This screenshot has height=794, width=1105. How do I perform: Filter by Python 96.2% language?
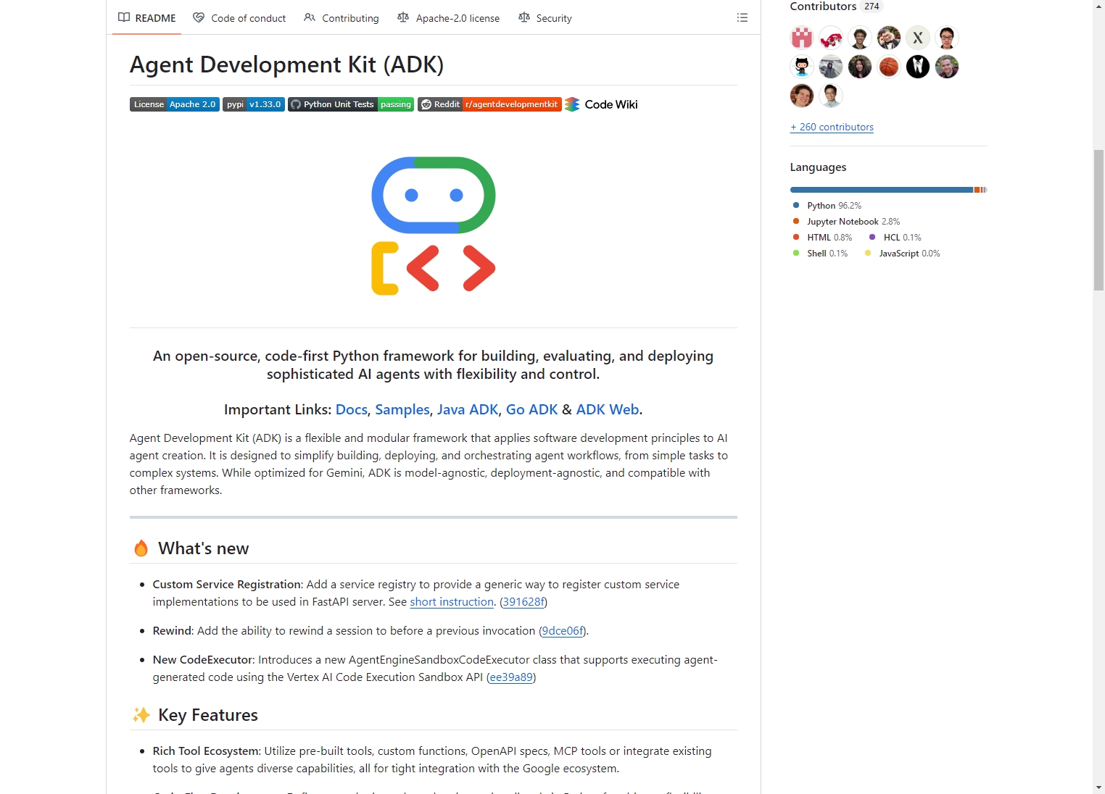(827, 206)
